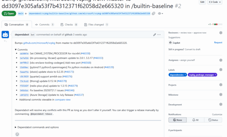
Task: Open pull request link #46546
Action: coord(69,90)
